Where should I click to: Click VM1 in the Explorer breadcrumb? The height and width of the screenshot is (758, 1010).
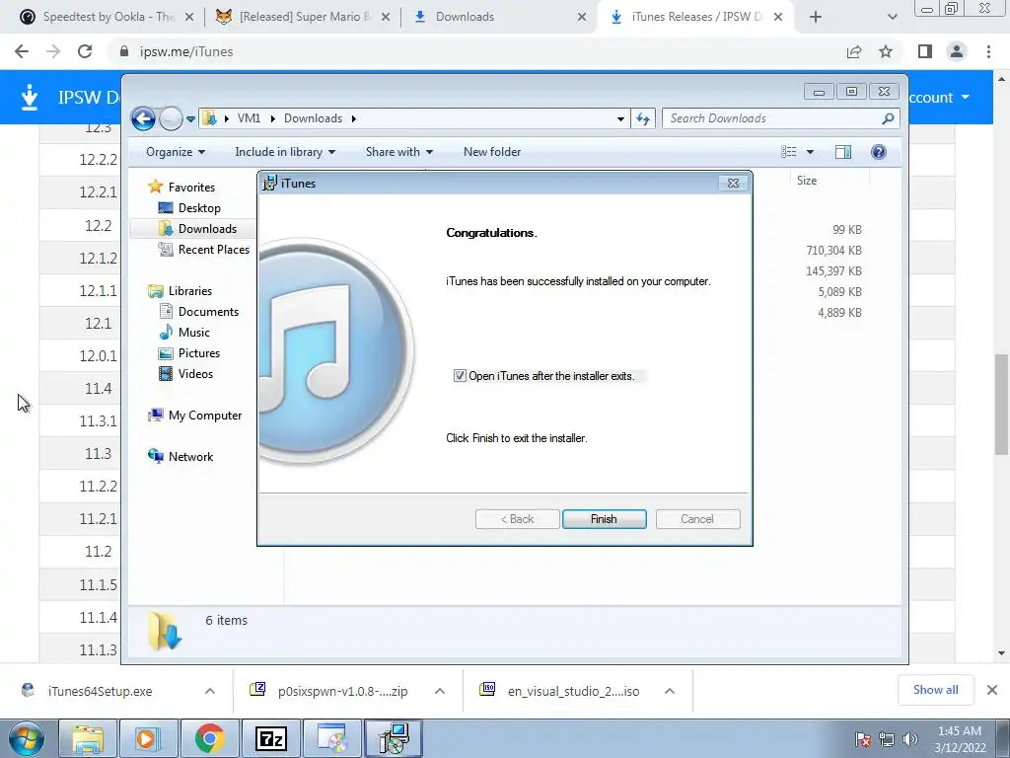[x=249, y=118]
